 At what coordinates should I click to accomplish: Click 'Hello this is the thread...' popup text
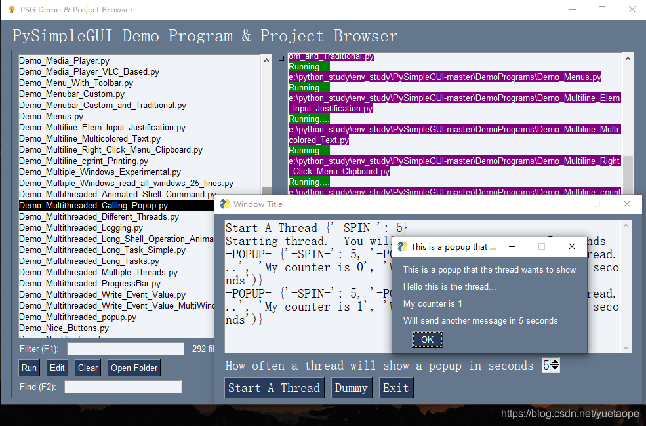coord(449,286)
